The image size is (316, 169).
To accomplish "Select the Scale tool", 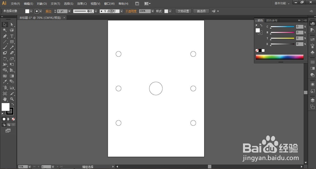I will coord(12,59).
